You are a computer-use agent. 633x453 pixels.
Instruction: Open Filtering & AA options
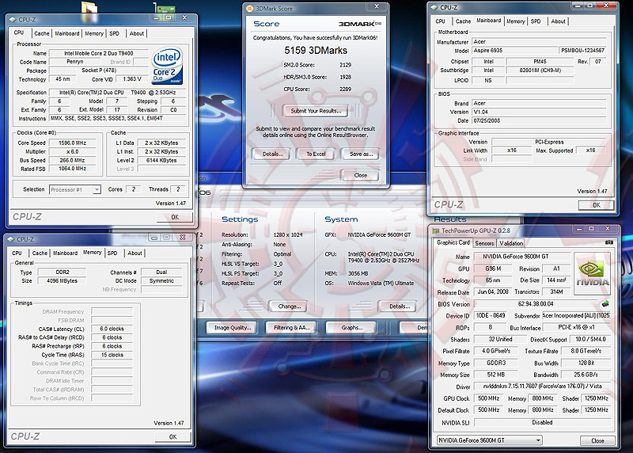pyautogui.click(x=291, y=328)
